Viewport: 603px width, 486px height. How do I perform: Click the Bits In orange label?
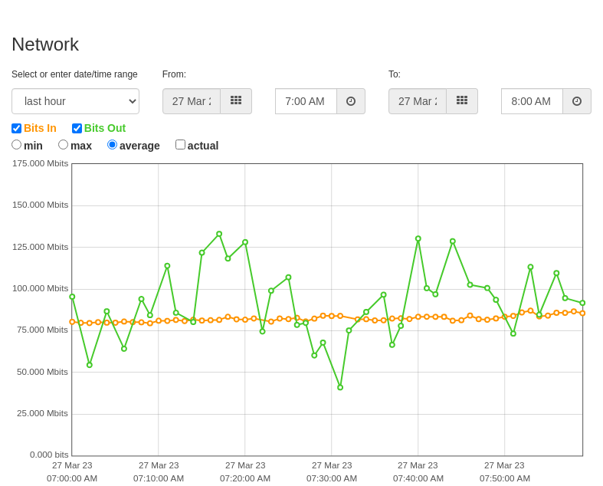[40, 128]
